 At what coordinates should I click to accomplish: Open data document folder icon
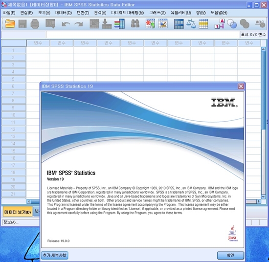pos(10,23)
